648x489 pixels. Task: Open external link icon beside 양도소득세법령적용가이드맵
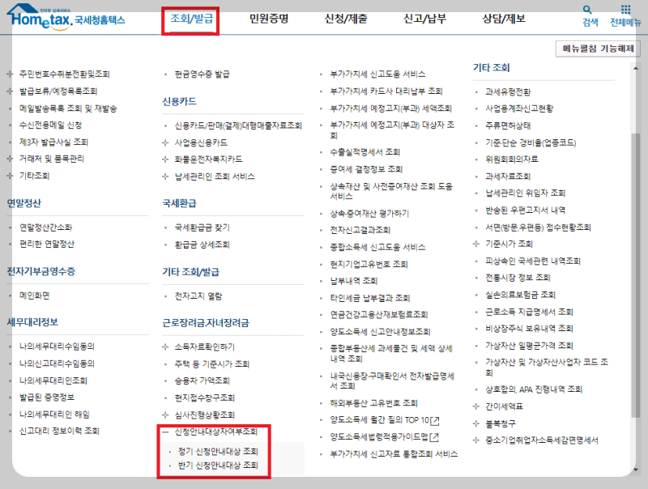pos(434,437)
